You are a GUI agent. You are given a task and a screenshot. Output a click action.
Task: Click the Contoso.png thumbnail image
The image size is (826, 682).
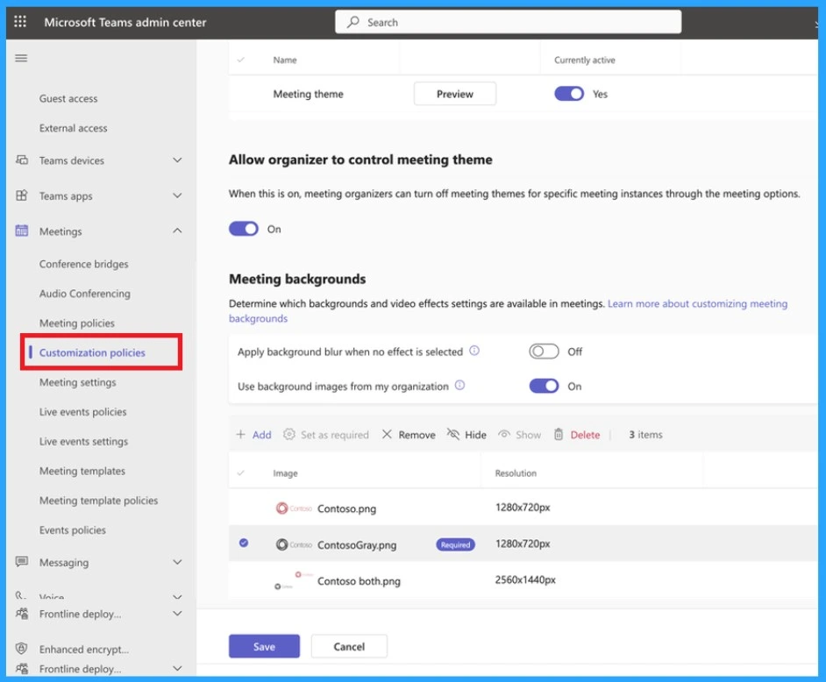294,508
